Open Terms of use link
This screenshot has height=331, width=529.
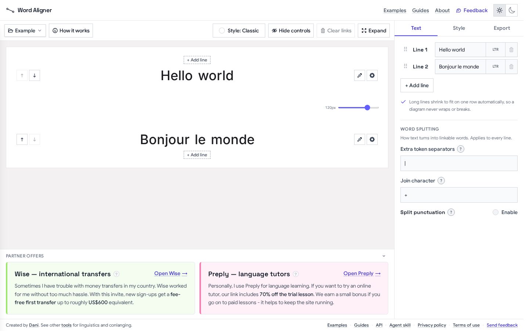coord(466,325)
